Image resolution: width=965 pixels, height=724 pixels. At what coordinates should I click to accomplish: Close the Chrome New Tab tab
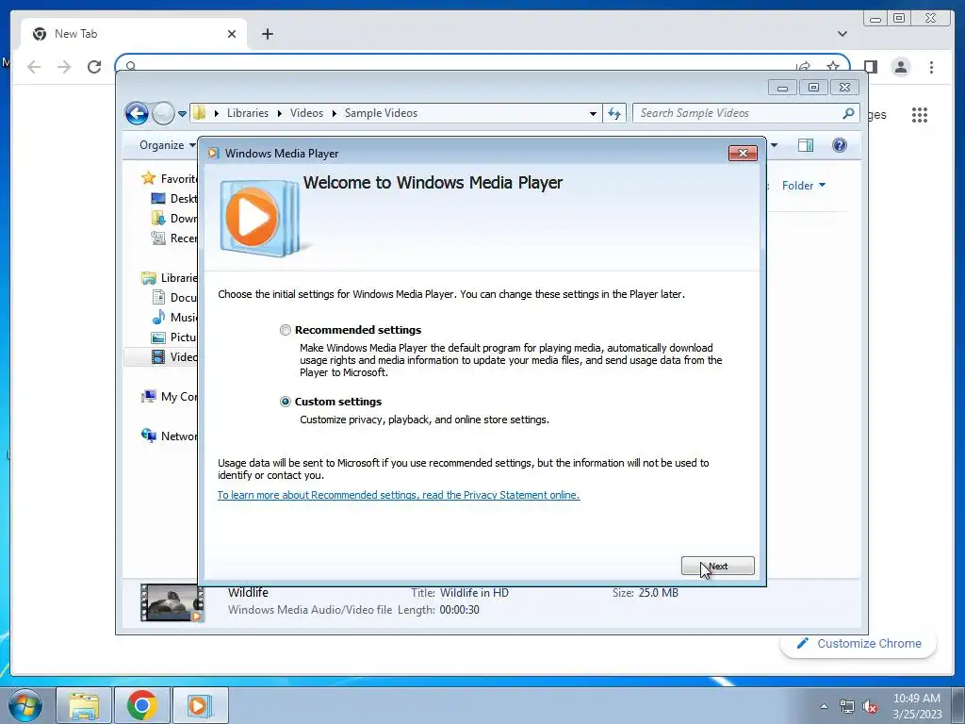pyautogui.click(x=232, y=34)
